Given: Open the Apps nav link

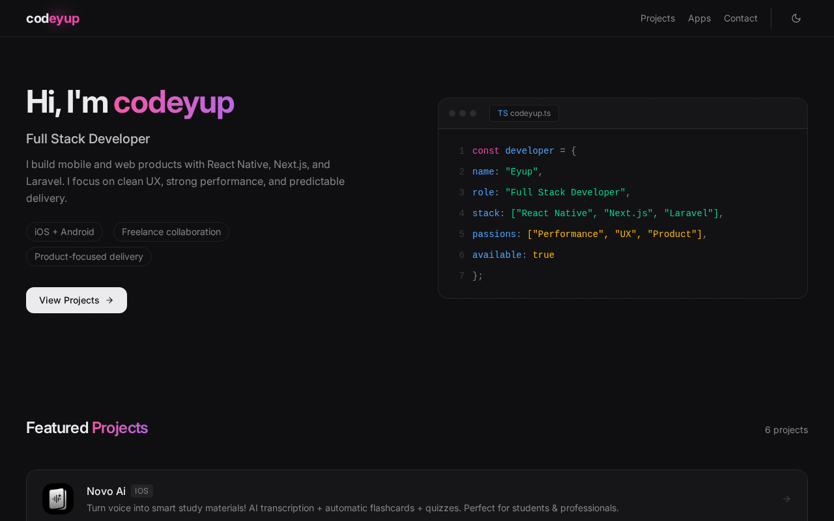Looking at the screenshot, I should coord(699,18).
